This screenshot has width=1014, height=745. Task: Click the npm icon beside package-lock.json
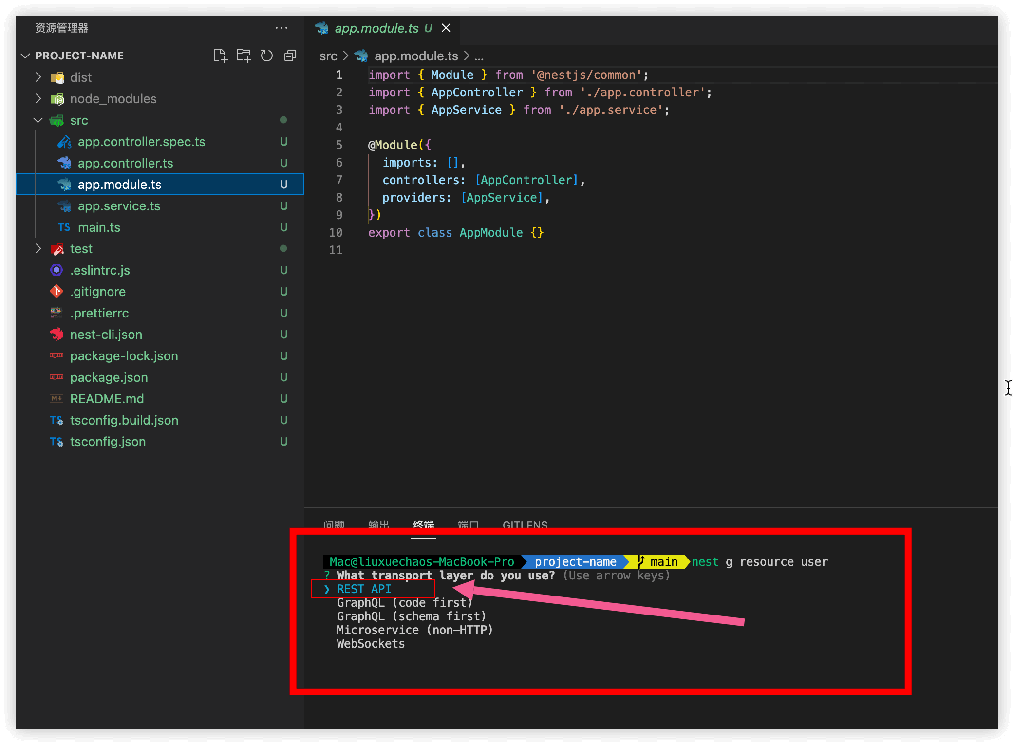56,355
